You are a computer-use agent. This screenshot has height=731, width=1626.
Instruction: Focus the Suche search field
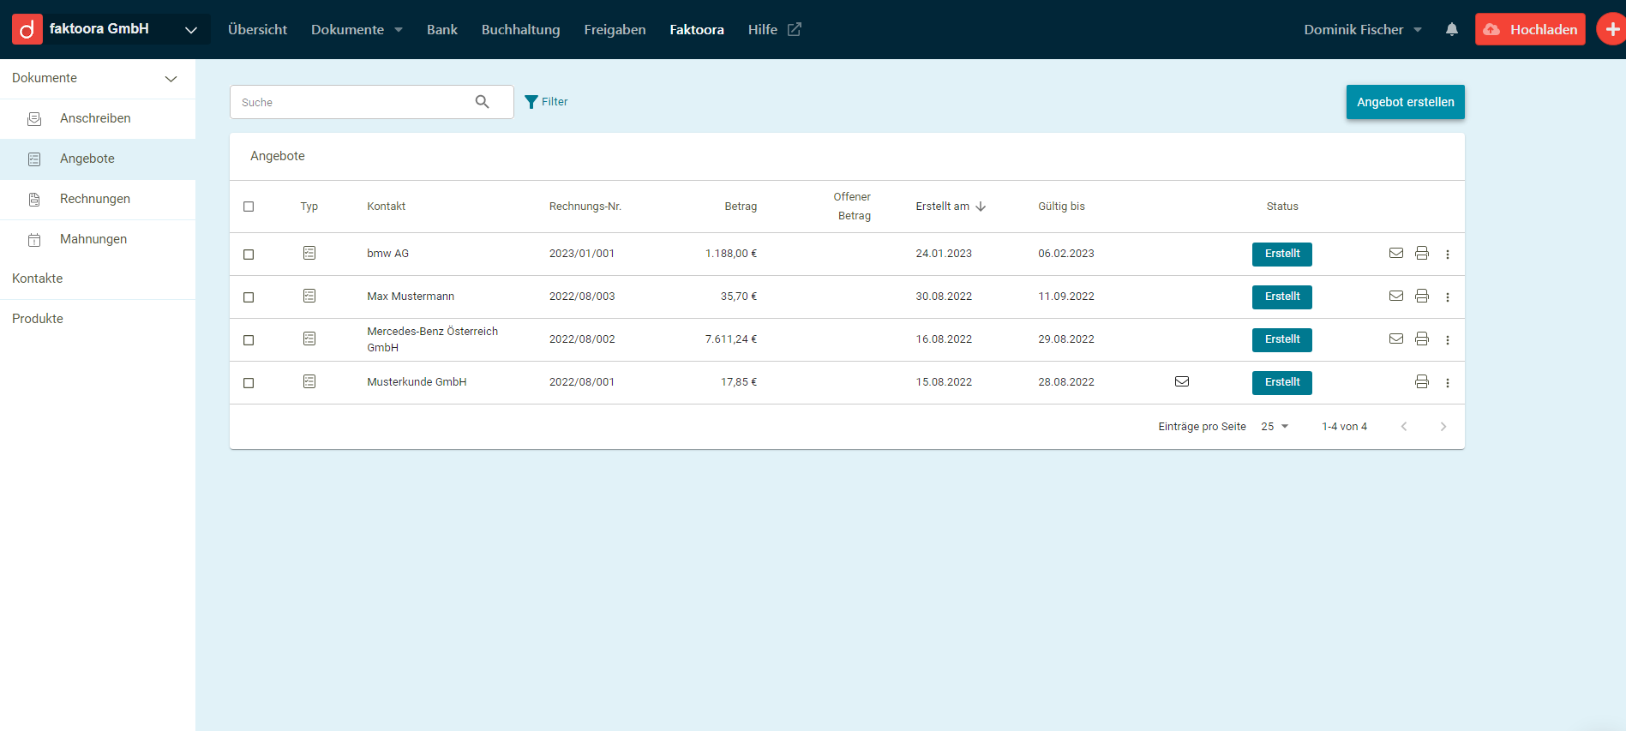coord(351,102)
